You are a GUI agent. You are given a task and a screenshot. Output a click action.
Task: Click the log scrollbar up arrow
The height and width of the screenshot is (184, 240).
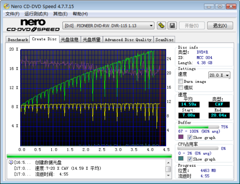pyautogui.click(x=168, y=163)
